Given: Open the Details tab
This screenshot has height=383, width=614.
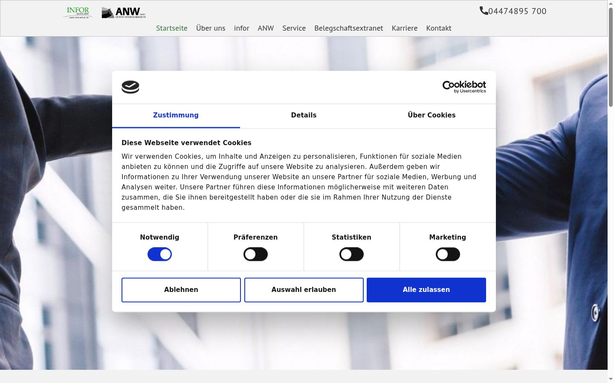Looking at the screenshot, I should point(304,115).
